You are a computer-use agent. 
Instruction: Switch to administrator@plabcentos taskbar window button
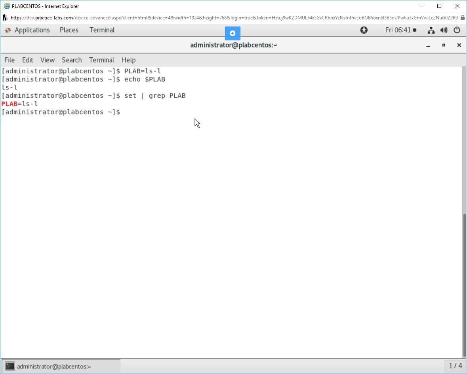[x=61, y=366]
